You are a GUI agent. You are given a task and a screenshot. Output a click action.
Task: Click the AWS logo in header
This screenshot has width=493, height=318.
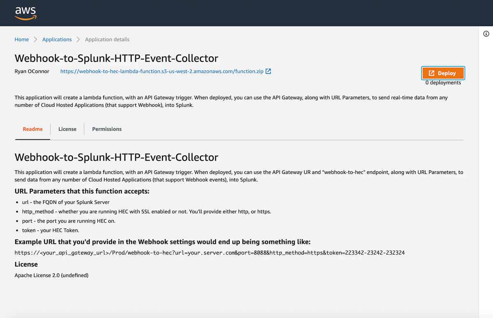[x=26, y=13]
